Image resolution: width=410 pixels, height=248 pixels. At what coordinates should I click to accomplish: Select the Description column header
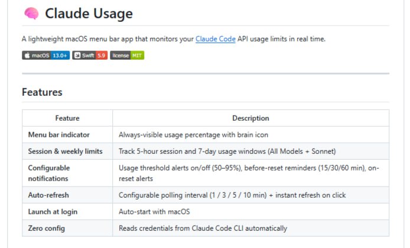click(250, 118)
